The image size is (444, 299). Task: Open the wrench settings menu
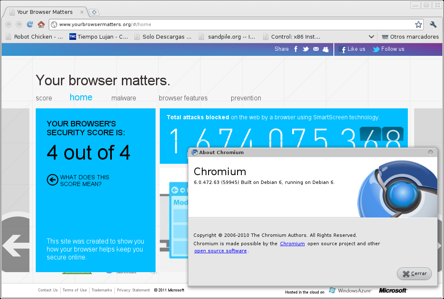coord(433,25)
